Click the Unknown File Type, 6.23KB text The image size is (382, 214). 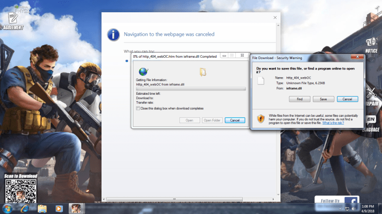pos(306,83)
